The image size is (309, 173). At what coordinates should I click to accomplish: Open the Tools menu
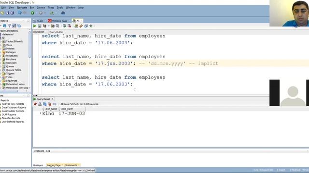tap(60, 8)
